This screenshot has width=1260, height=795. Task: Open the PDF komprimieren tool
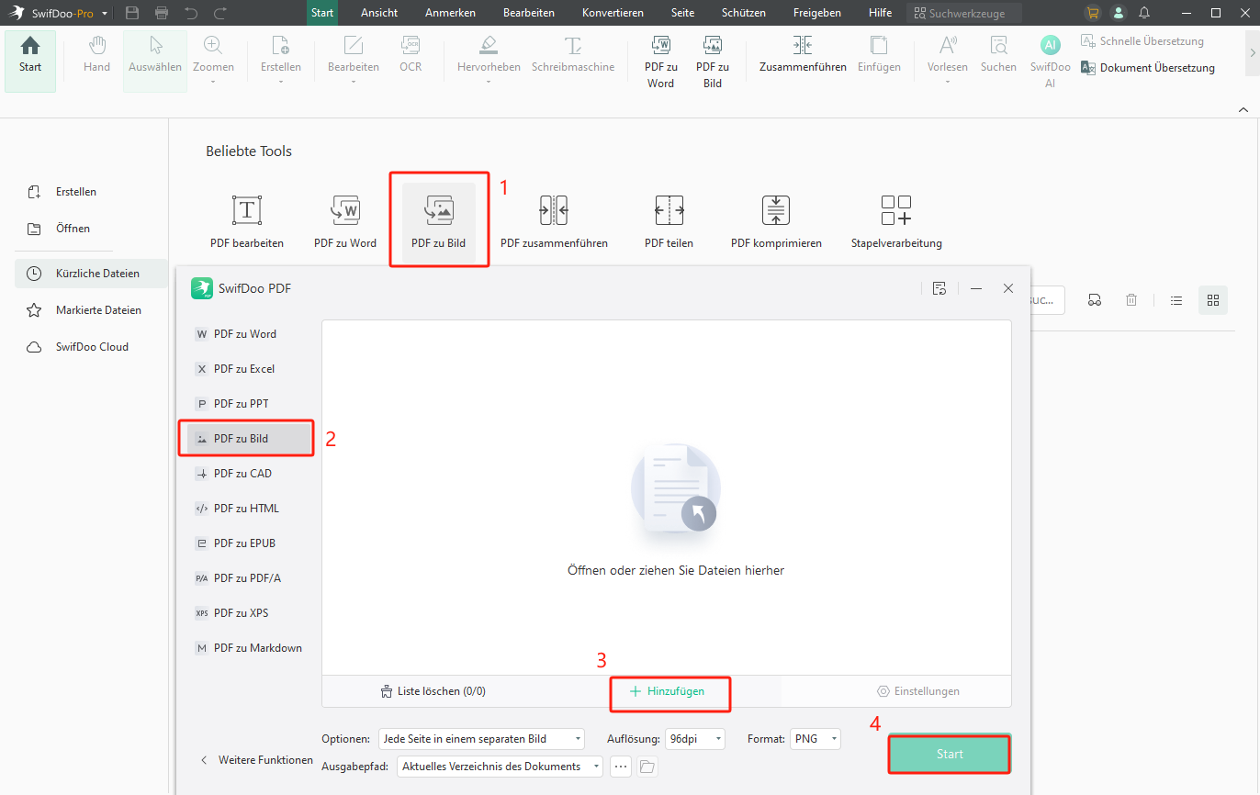tap(776, 221)
